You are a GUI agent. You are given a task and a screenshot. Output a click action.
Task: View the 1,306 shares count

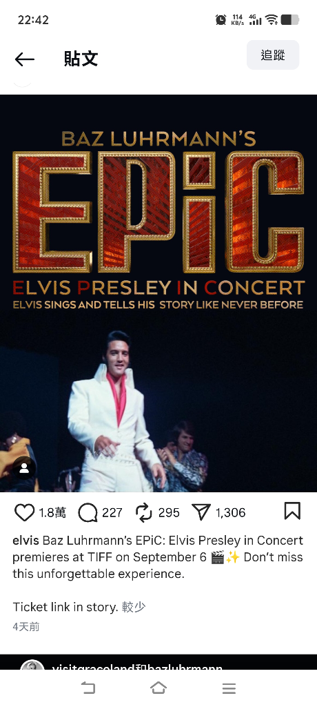231,513
